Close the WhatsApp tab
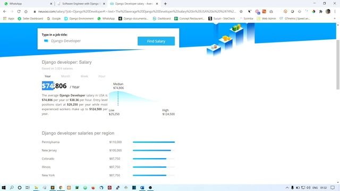 [51, 4]
